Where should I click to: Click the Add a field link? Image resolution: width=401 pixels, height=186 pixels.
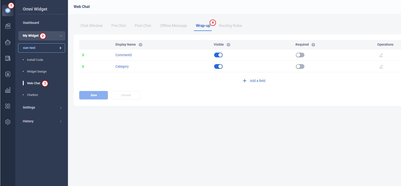pos(254,81)
